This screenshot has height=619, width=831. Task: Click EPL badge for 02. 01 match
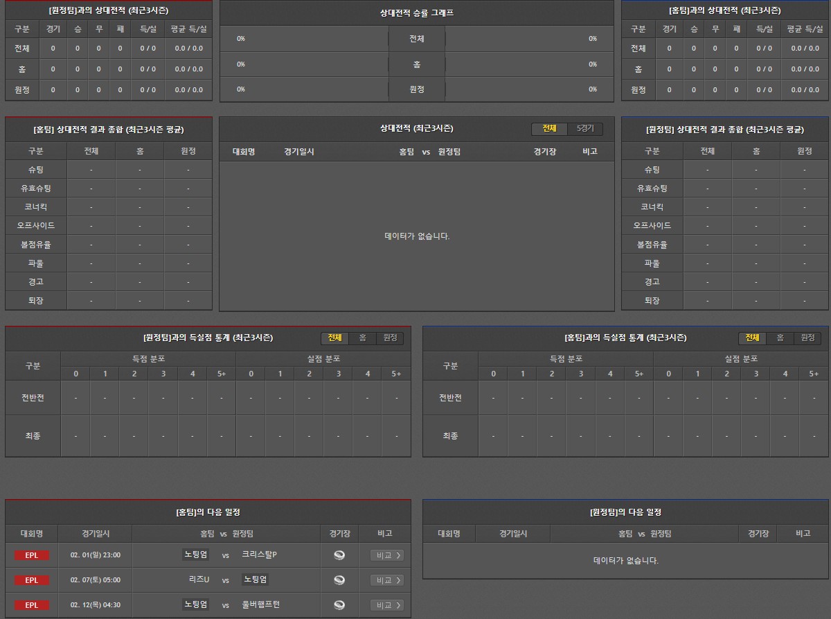(x=32, y=555)
